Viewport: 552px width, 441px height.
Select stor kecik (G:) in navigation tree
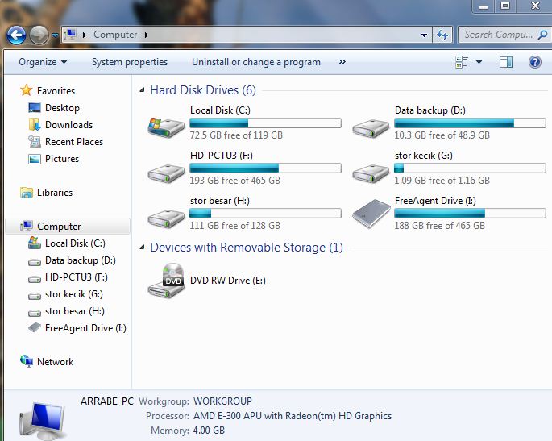point(74,293)
